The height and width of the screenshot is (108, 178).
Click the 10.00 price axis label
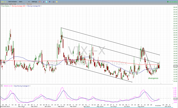(x=175, y=81)
